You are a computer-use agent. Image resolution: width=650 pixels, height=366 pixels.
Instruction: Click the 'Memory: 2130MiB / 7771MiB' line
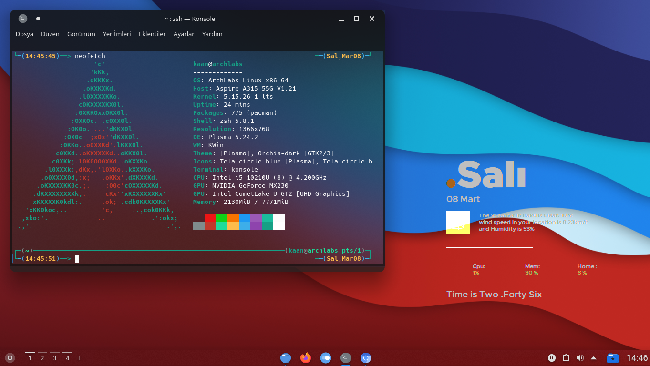point(241,202)
